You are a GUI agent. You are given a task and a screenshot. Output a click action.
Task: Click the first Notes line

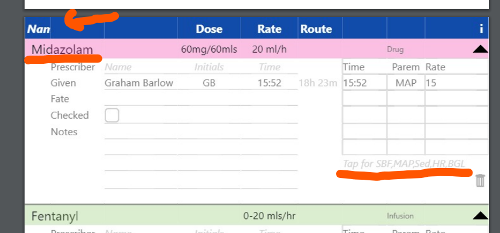pos(201,132)
